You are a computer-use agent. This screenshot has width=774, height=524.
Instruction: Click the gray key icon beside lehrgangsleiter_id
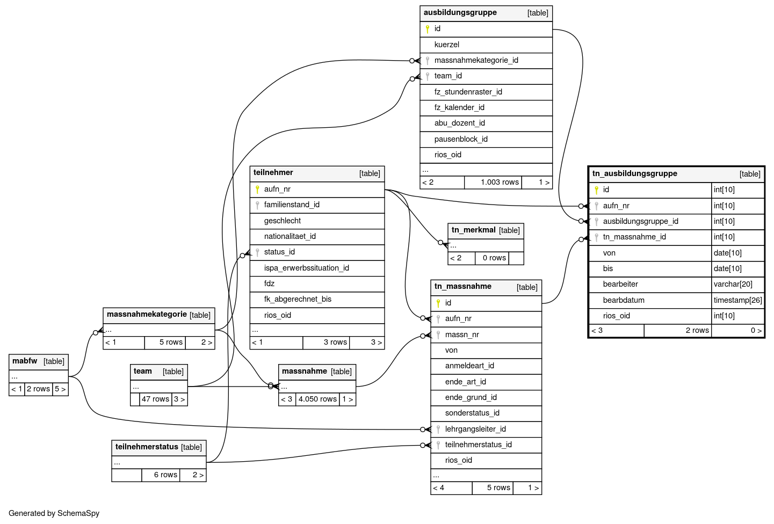pos(438,429)
